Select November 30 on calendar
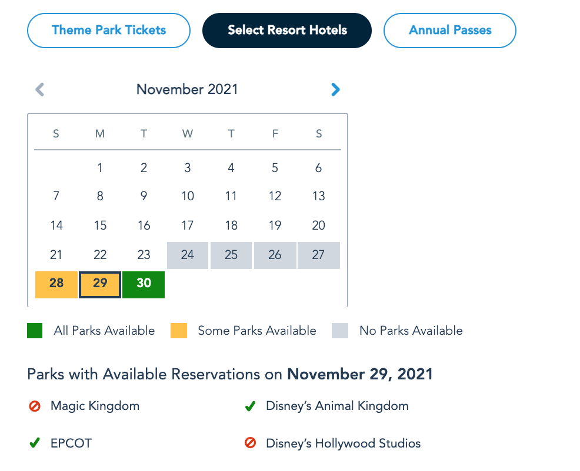580x471 pixels. click(144, 284)
